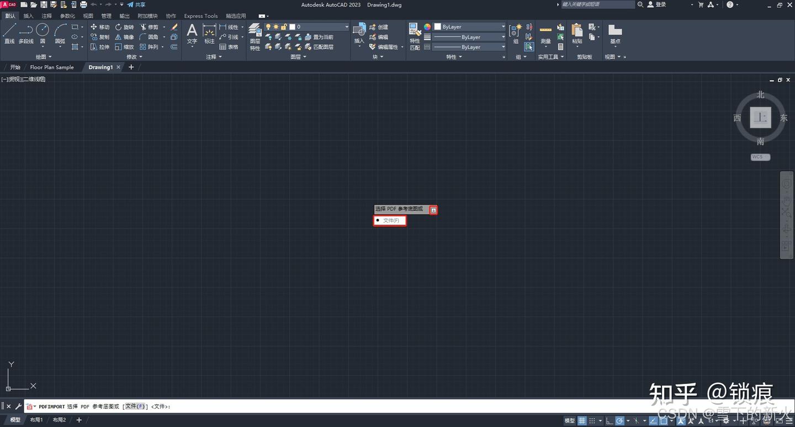This screenshot has width=795, height=427.
Task: Expand the ByLayer color dropdown
Action: pos(502,26)
